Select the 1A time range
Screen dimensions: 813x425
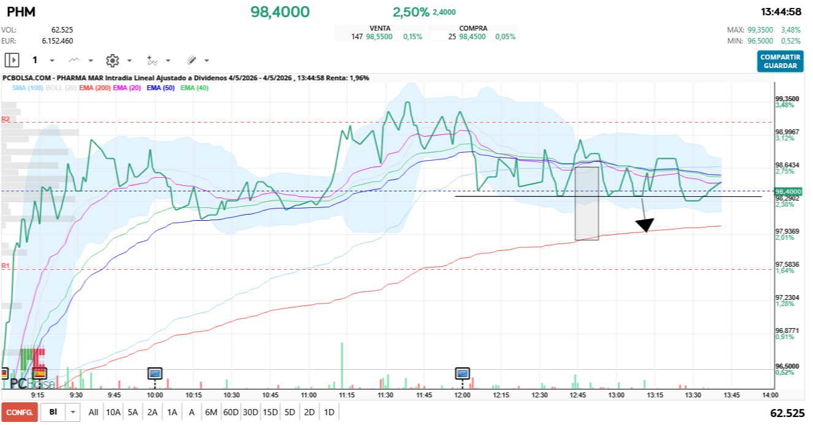172,412
